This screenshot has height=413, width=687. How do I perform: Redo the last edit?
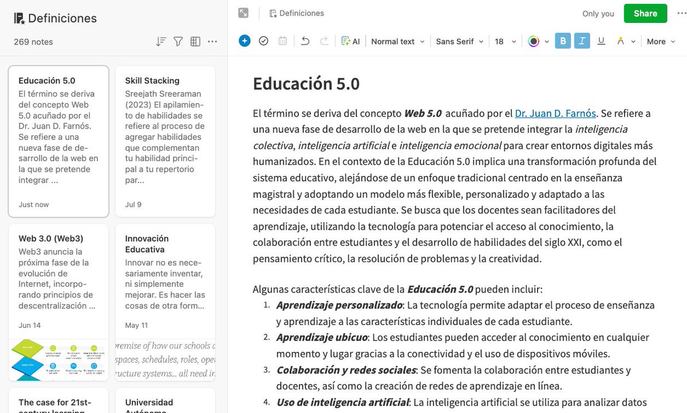click(324, 41)
